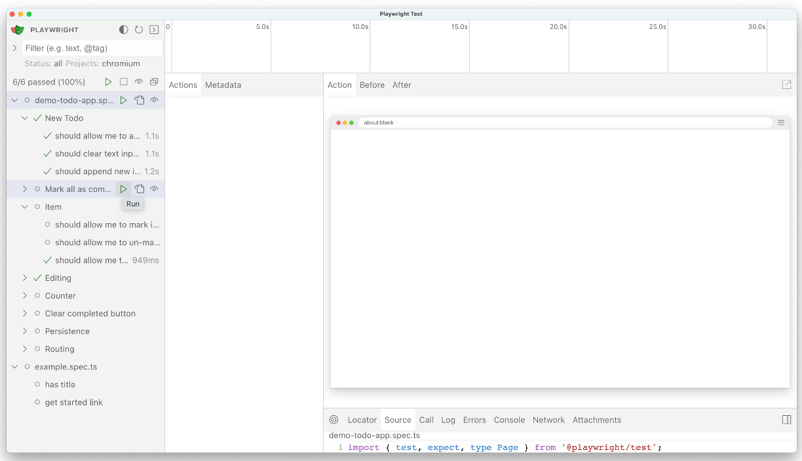The image size is (802, 461).
Task: Toggle watch eye on Mark all as completed
Action: 154,189
